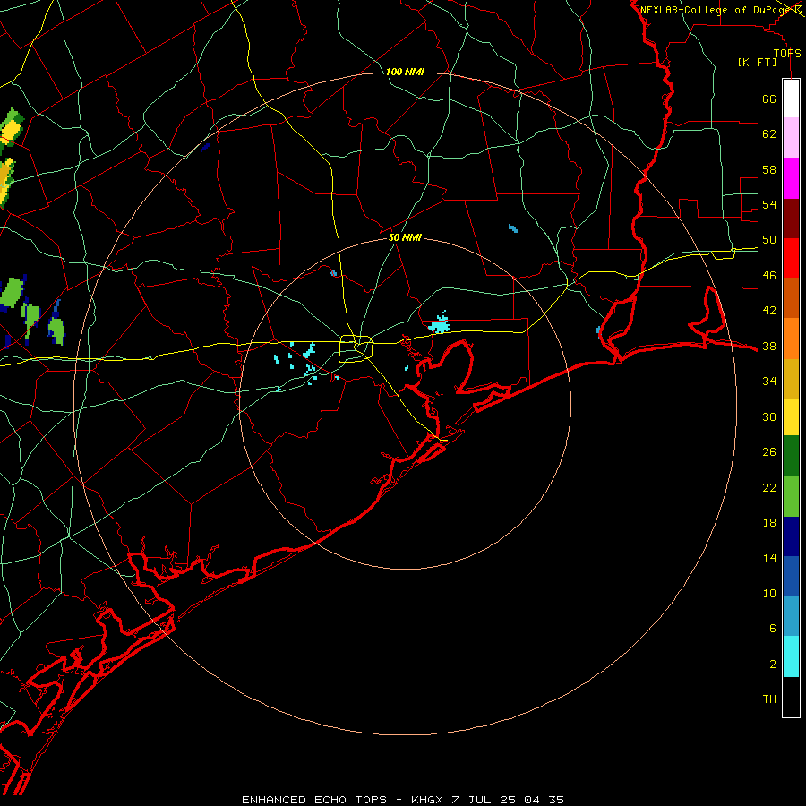Click the legend value '26'

(769, 452)
